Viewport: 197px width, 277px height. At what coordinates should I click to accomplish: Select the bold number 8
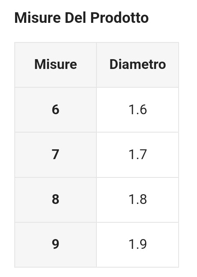pyautogui.click(x=56, y=199)
